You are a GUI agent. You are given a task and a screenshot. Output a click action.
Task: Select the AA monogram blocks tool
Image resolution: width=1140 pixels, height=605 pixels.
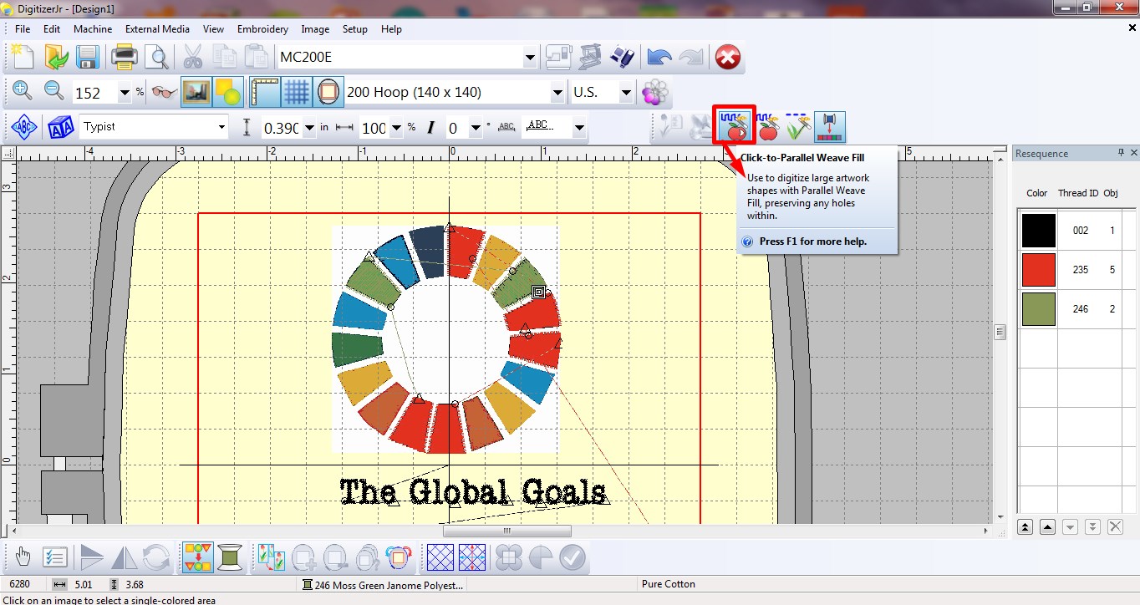point(61,127)
